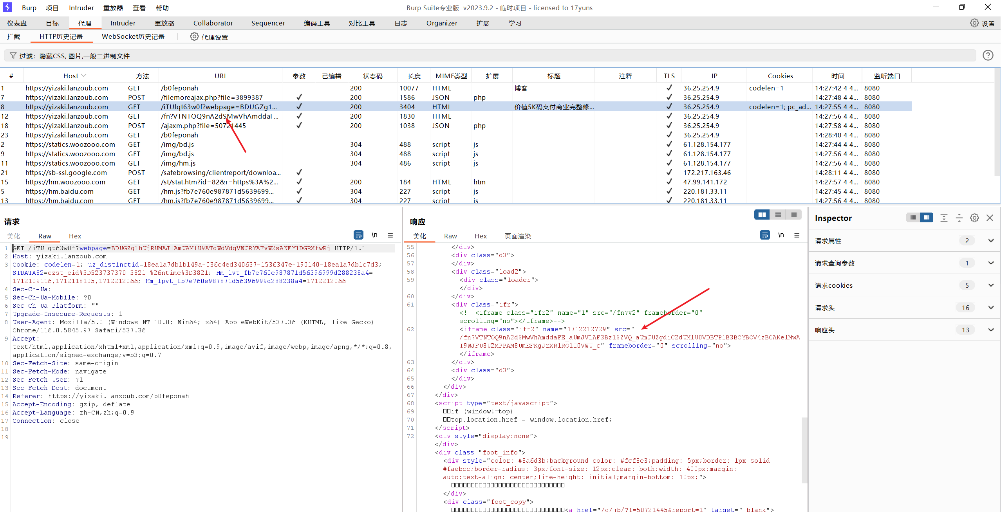Sort history by the 状态码 column header
The width and height of the screenshot is (1001, 512).
coord(372,76)
